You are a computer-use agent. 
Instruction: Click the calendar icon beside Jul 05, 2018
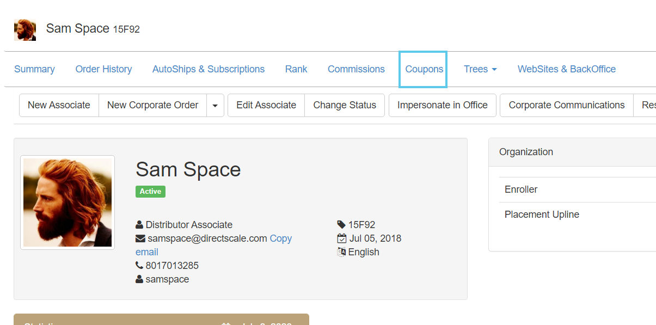click(341, 238)
